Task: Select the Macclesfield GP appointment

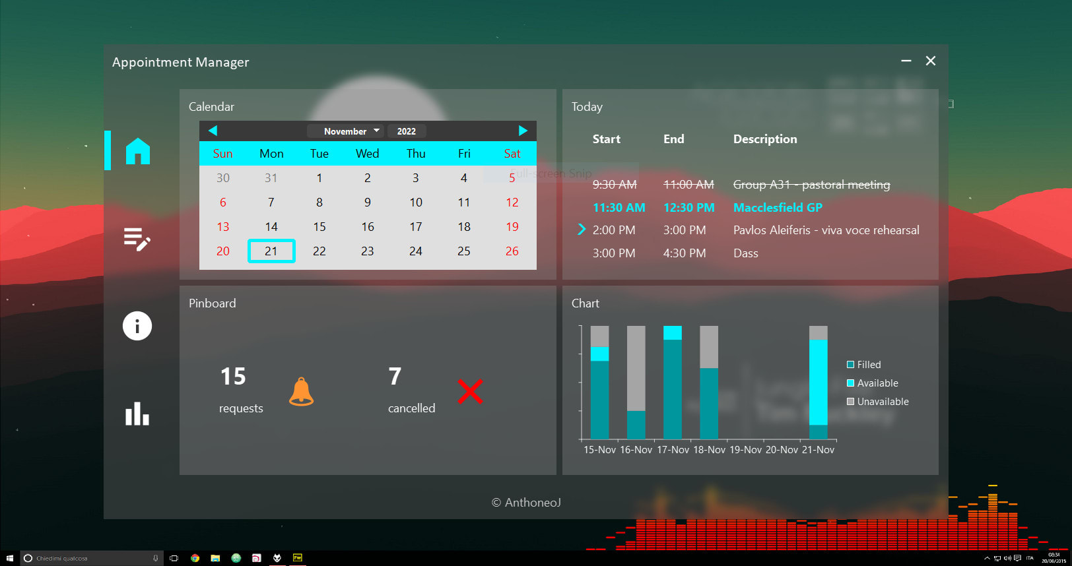Action: (x=778, y=208)
